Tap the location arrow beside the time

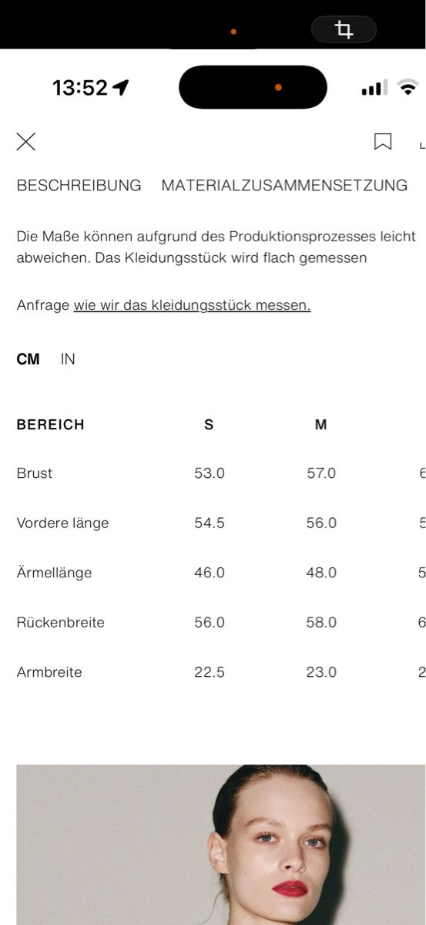click(120, 87)
